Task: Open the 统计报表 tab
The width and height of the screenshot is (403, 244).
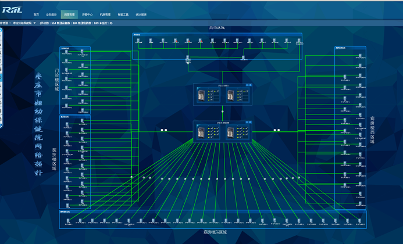Action: pos(141,13)
